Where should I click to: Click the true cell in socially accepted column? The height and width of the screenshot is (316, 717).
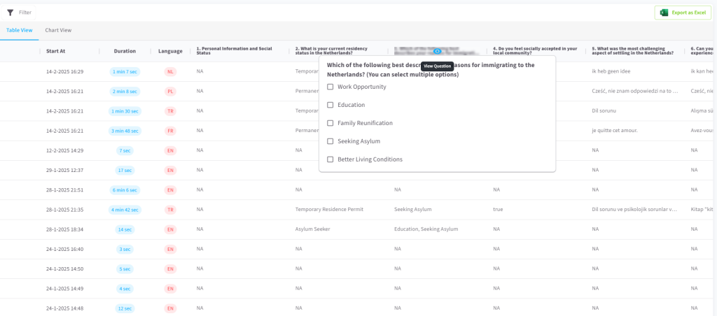(498, 210)
